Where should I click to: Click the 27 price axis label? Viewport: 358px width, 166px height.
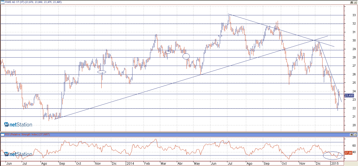pyautogui.click(x=354, y=66)
